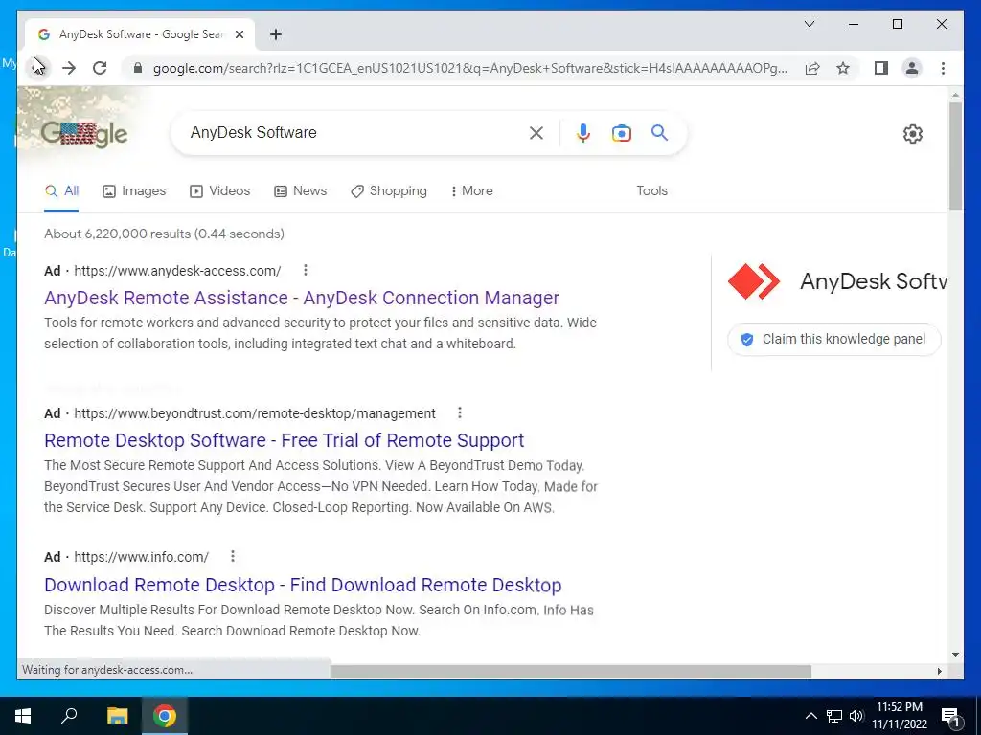Close the AnyDesk Software Google Search tab
The width and height of the screenshot is (981, 735).
click(x=239, y=34)
